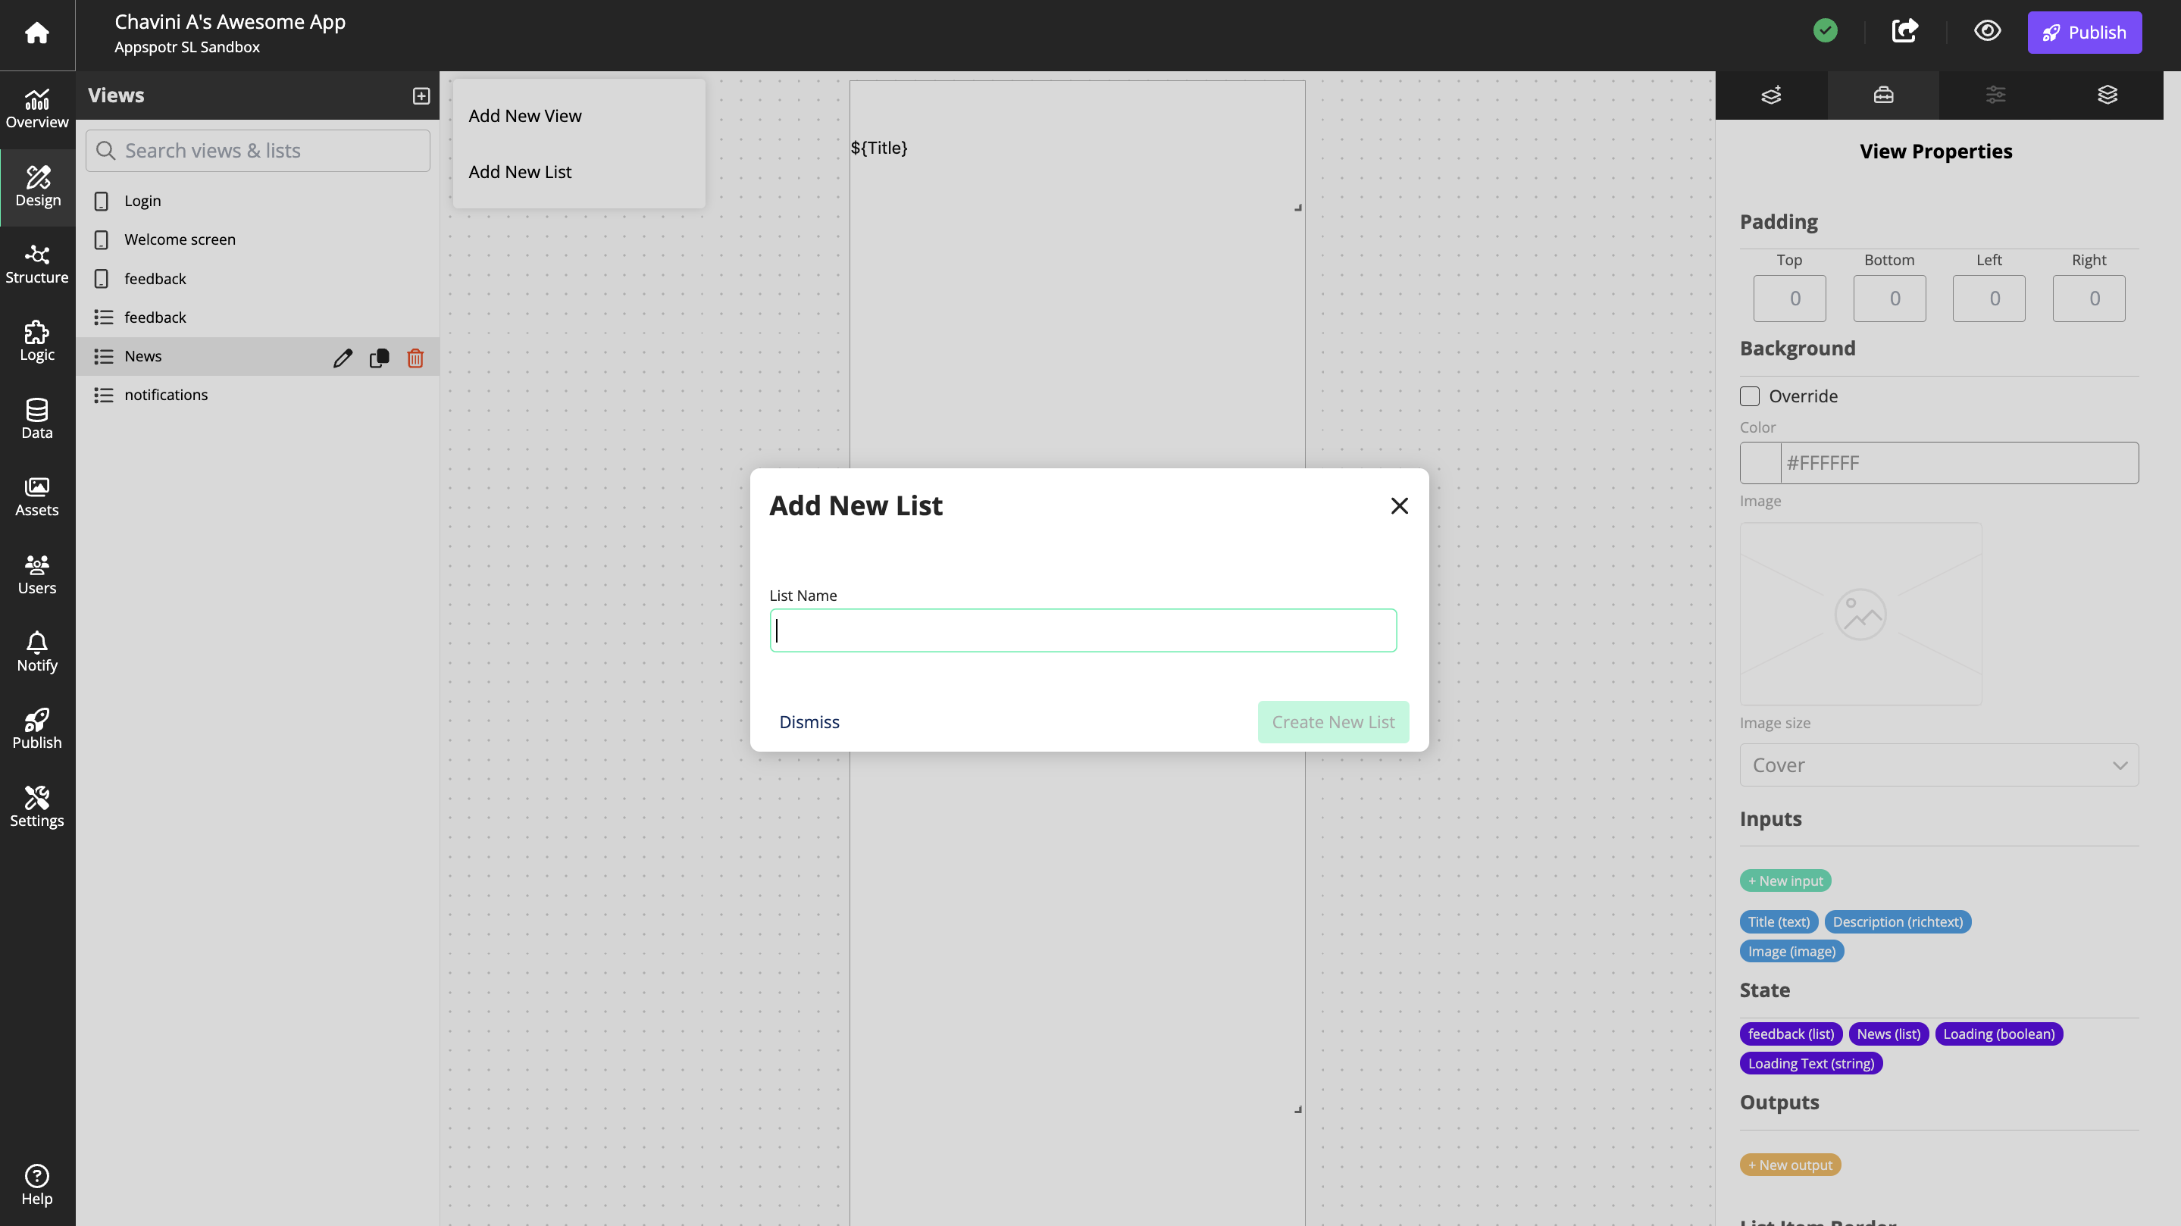Image resolution: width=2181 pixels, height=1226 pixels.
Task: Click the add view plus icon
Action: pyautogui.click(x=421, y=95)
